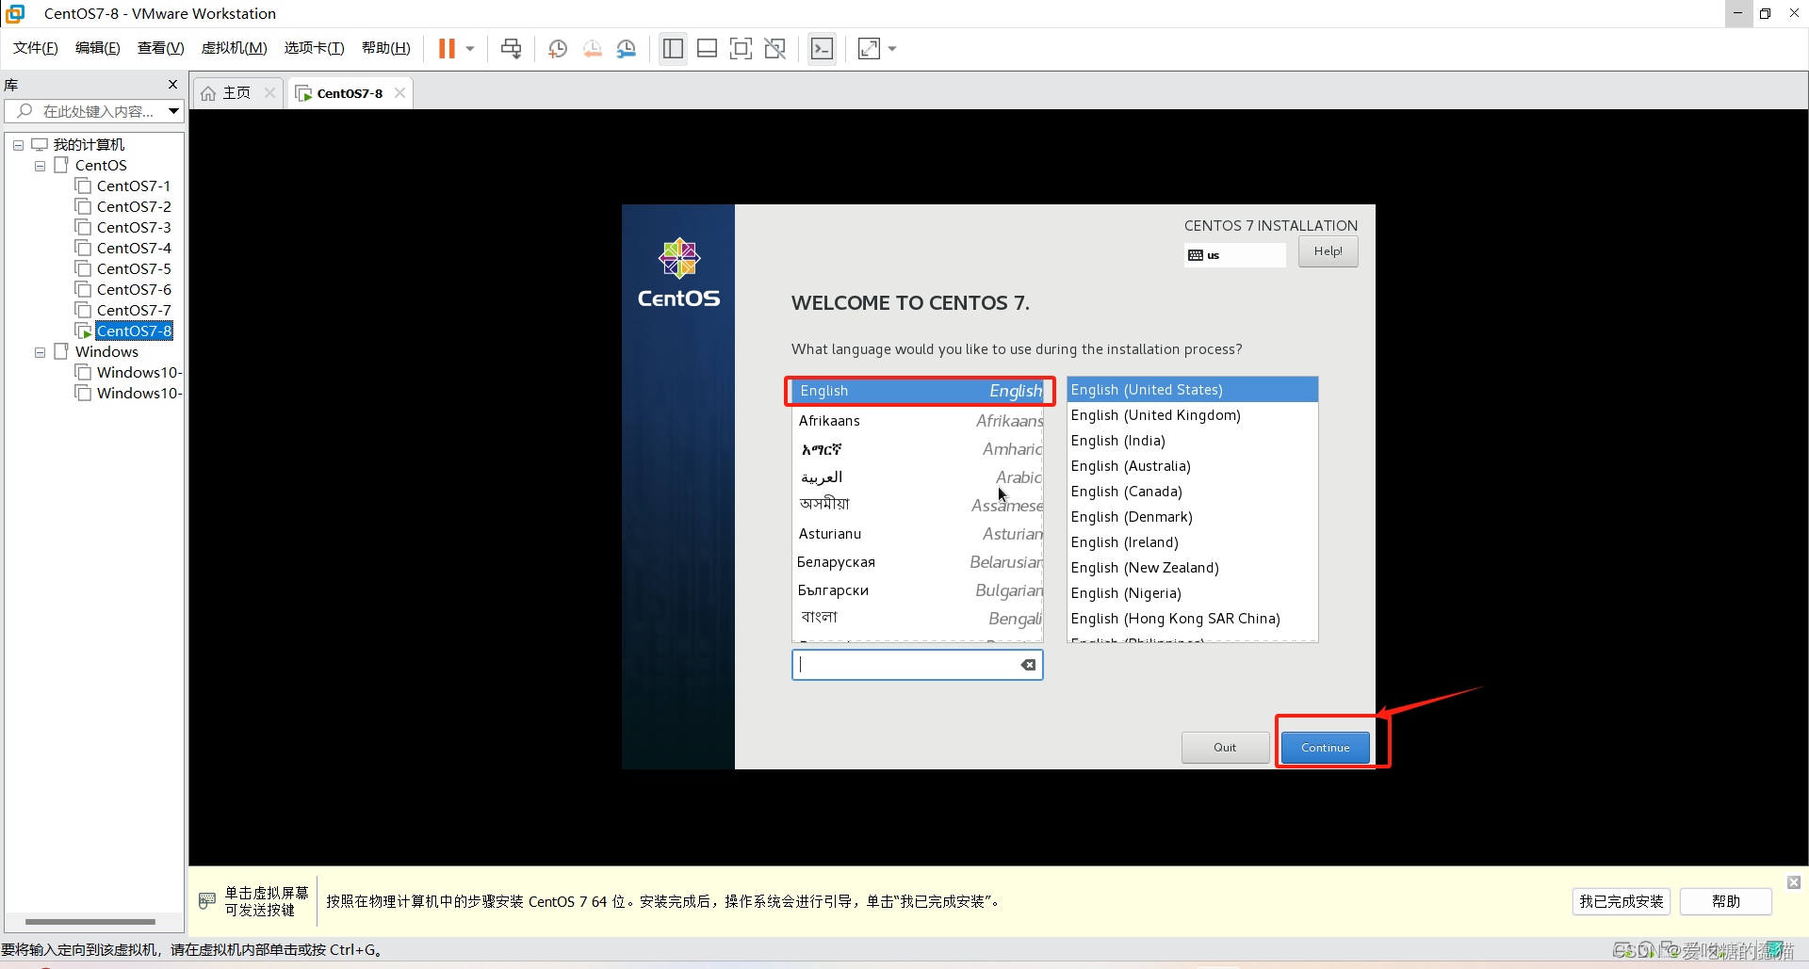This screenshot has height=969, width=1809.
Task: Click the send Ctrl+Alt+Del icon
Action: pyautogui.click(x=511, y=49)
